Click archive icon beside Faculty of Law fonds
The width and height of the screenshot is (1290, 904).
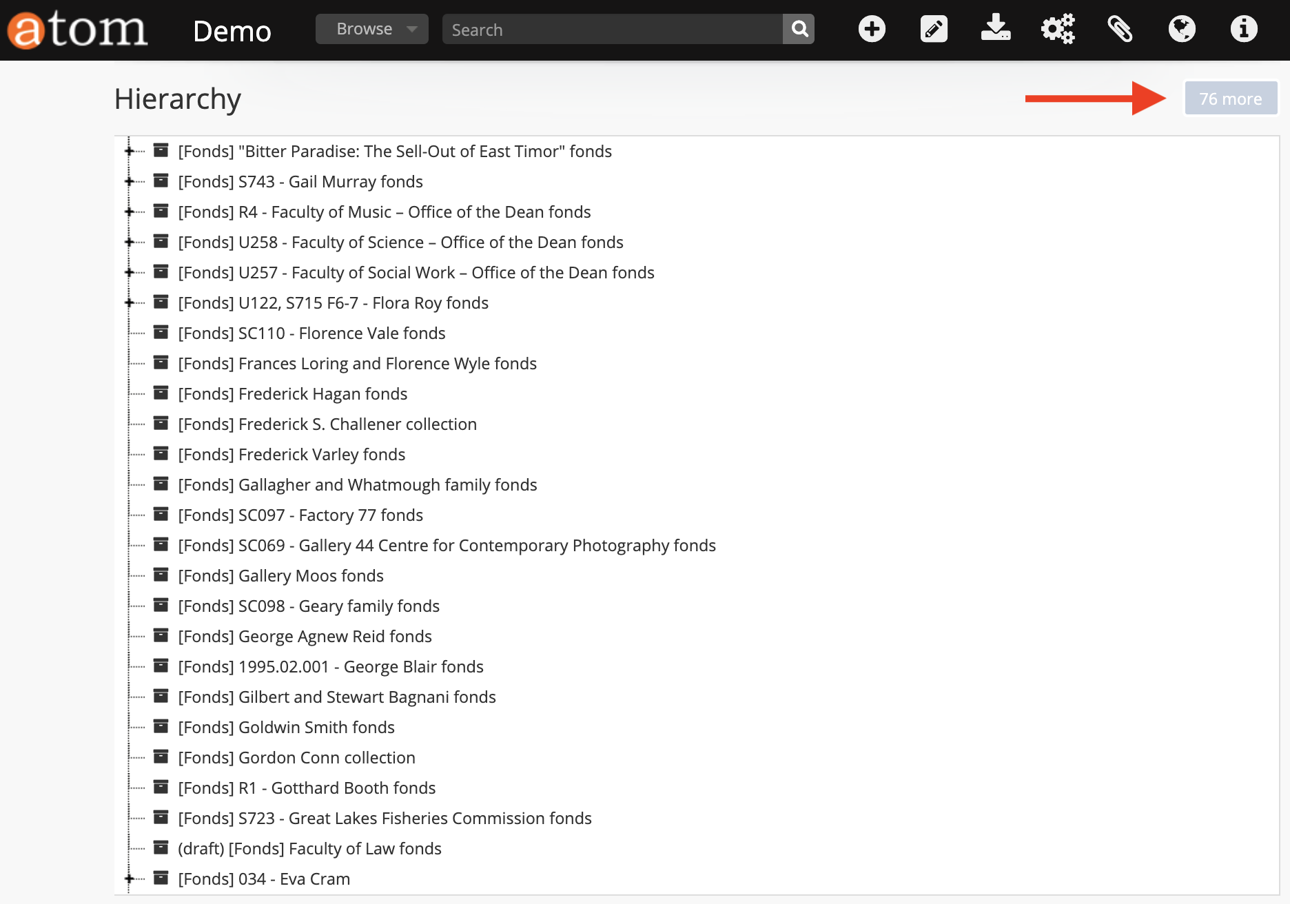161,847
